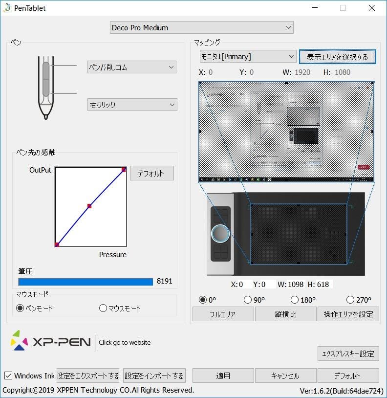Select 180° rotation
The width and height of the screenshot is (387, 398).
(303, 300)
